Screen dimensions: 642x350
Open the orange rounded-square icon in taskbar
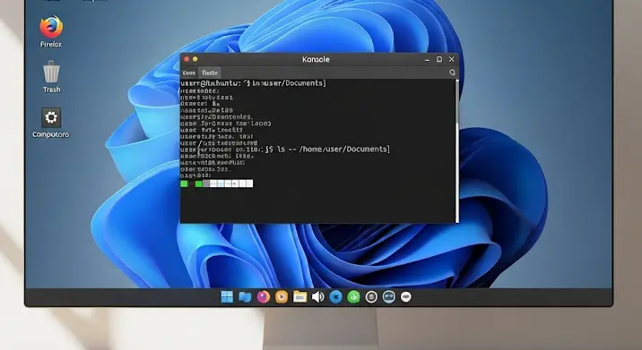282,297
